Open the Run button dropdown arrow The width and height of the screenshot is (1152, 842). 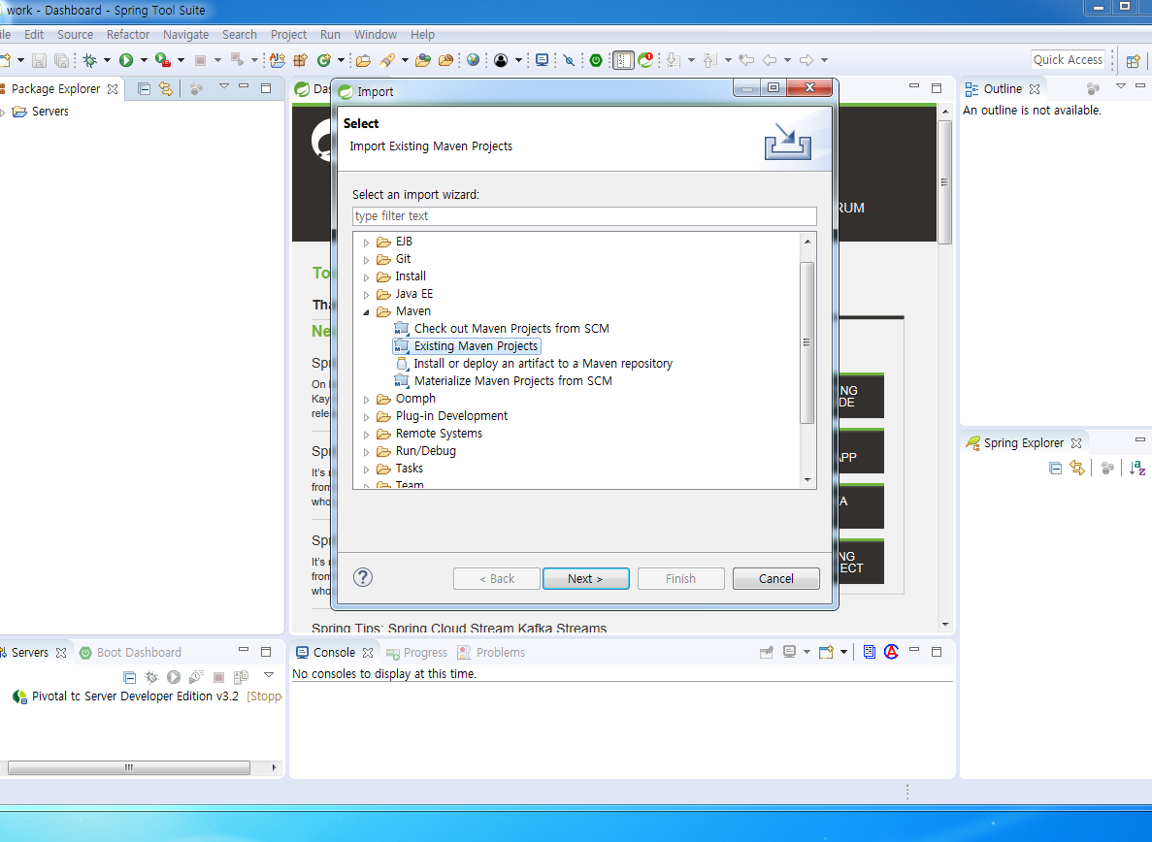(x=144, y=60)
